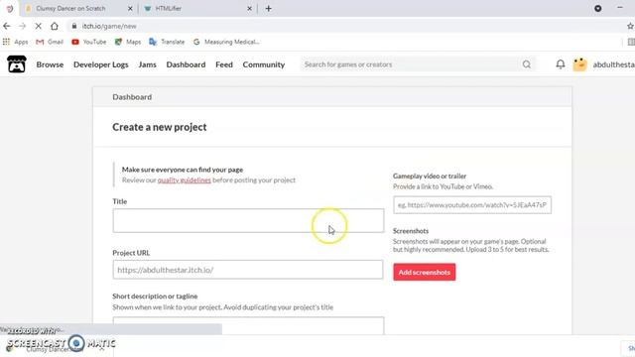Click the site lock icon in address bar
The image size is (635, 357).
click(74, 26)
